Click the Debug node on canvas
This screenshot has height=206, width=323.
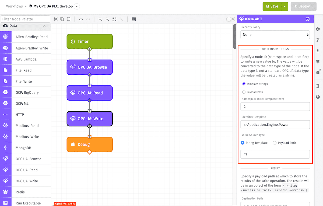(x=90, y=145)
